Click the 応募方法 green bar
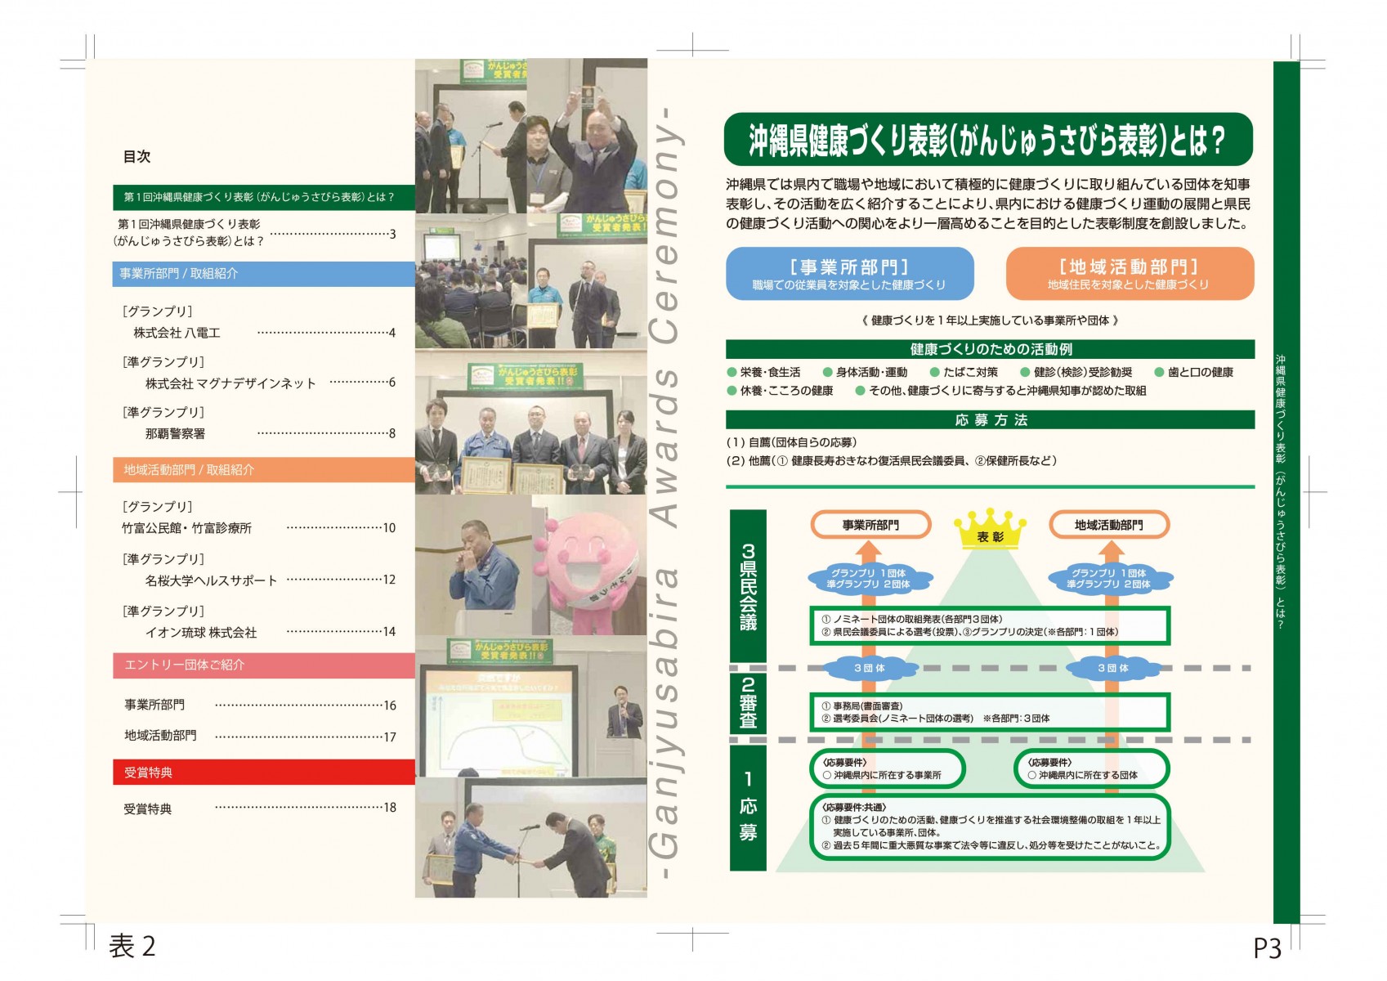 click(x=990, y=419)
